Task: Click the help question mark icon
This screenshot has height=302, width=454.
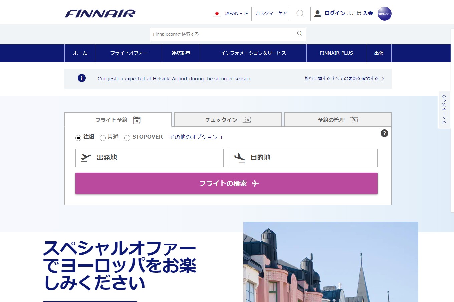Action: tap(384, 133)
